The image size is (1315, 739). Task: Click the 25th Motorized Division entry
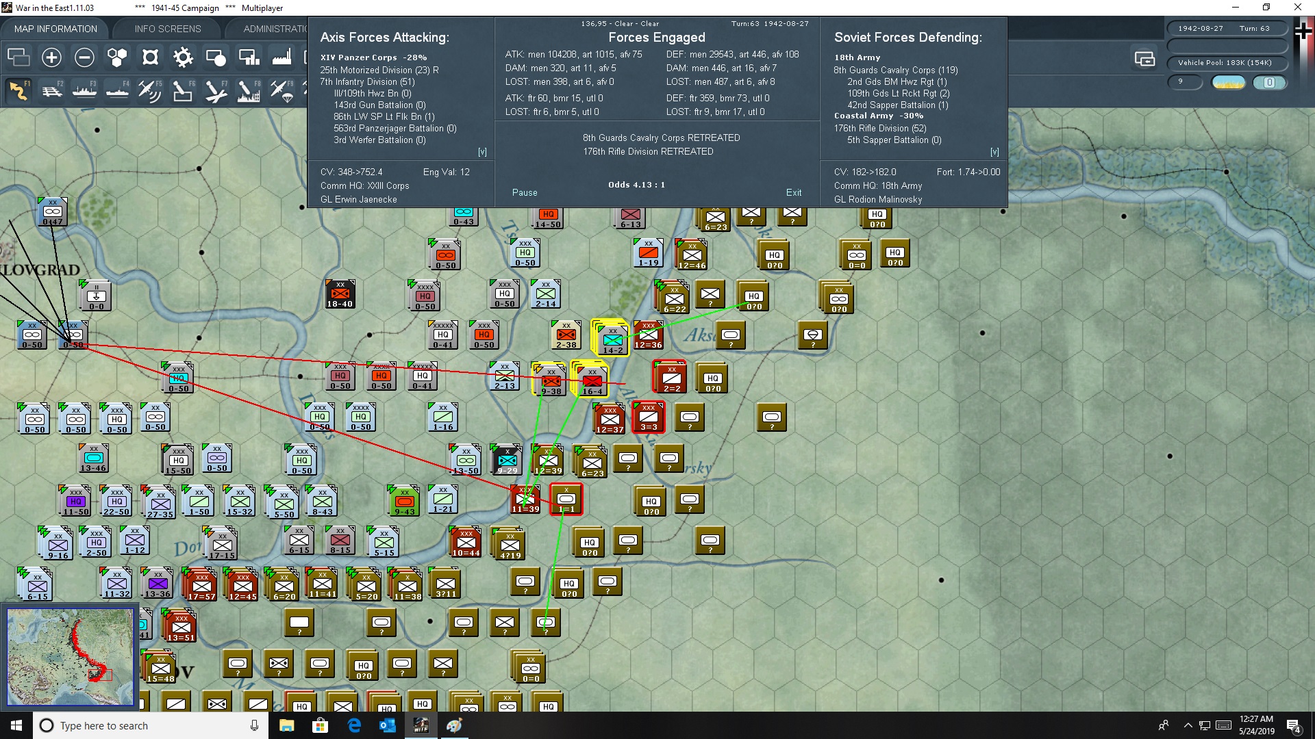click(x=379, y=70)
